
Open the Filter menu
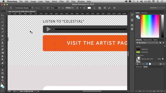(x=61, y=1)
